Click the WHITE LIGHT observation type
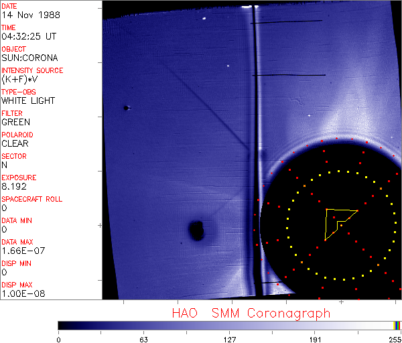Screen dimensions: 402x343 point(28,100)
